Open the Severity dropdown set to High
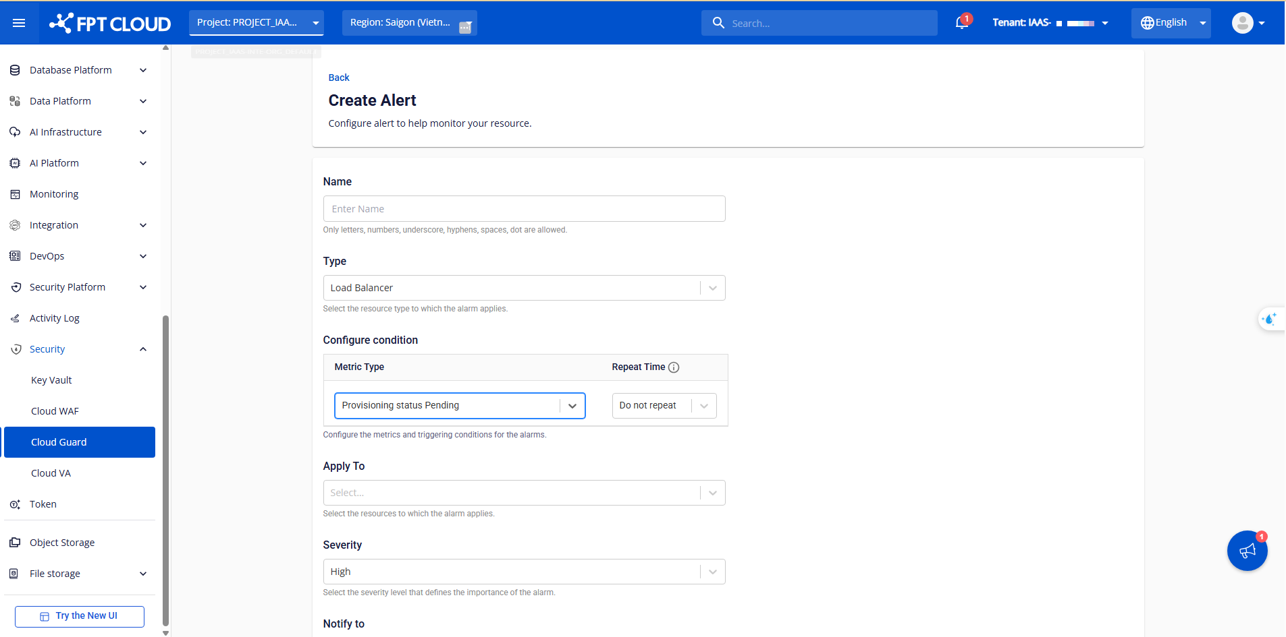1286x637 pixels. point(524,572)
